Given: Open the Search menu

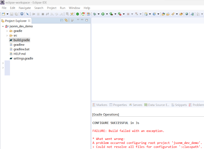Looking at the screenshot, I should (39, 8).
